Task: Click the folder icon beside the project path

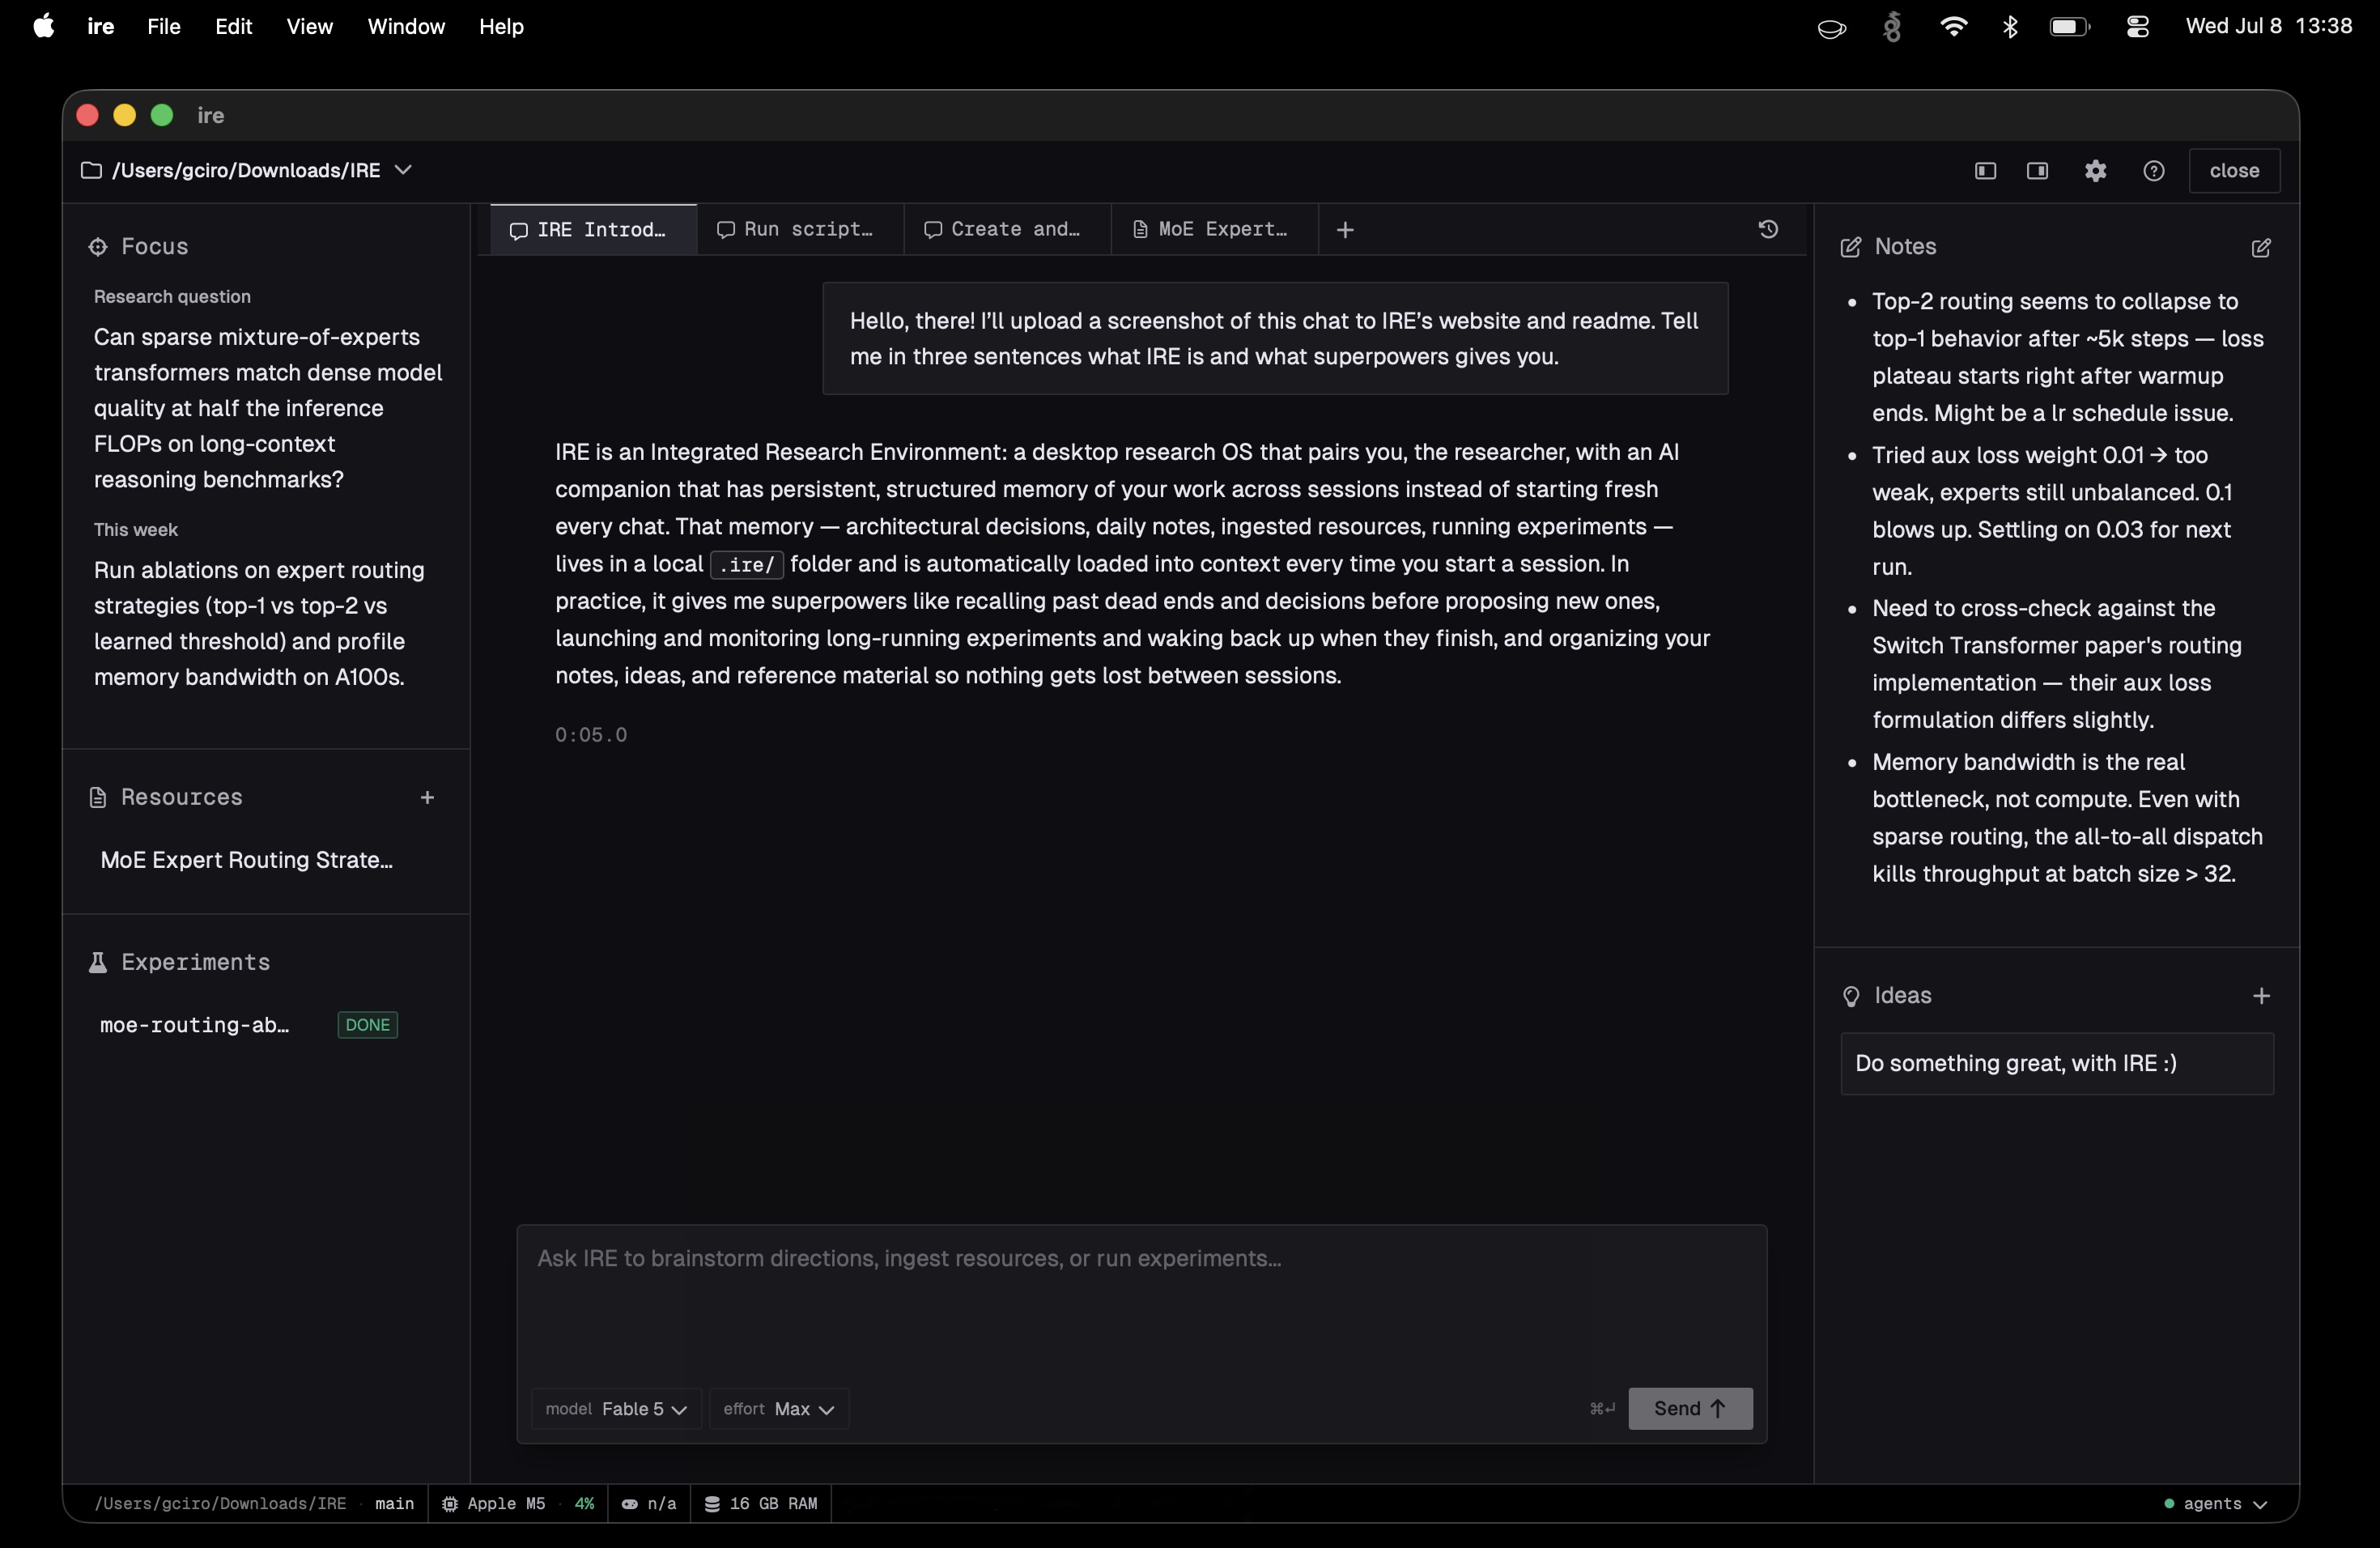Action: 91,170
